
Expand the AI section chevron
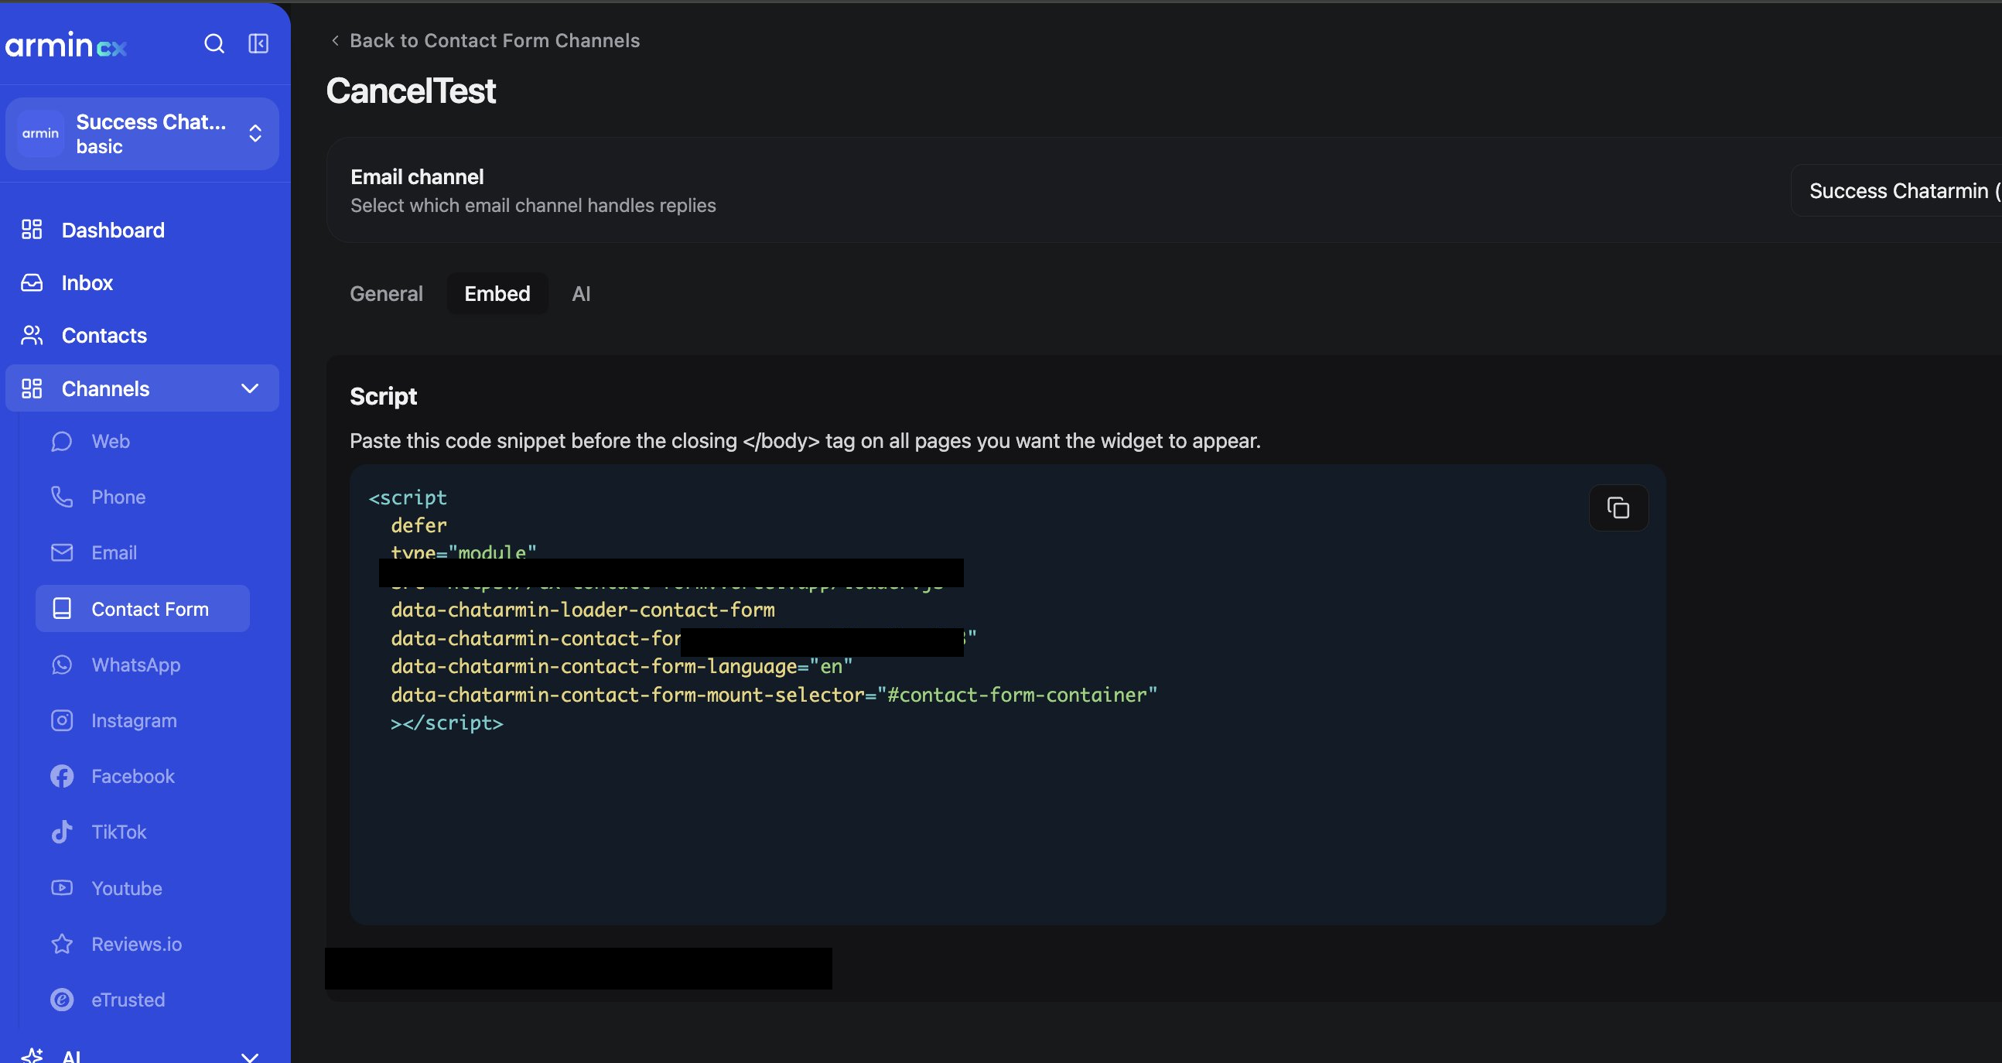tap(249, 1056)
